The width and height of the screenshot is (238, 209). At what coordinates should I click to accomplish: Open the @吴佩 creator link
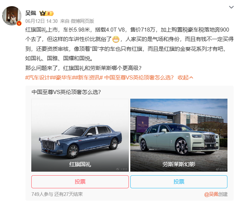pos(211,194)
